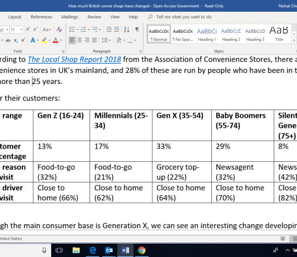Apply Text Effects blue A icon
Screen dimensions: 297x257
coord(33,40)
